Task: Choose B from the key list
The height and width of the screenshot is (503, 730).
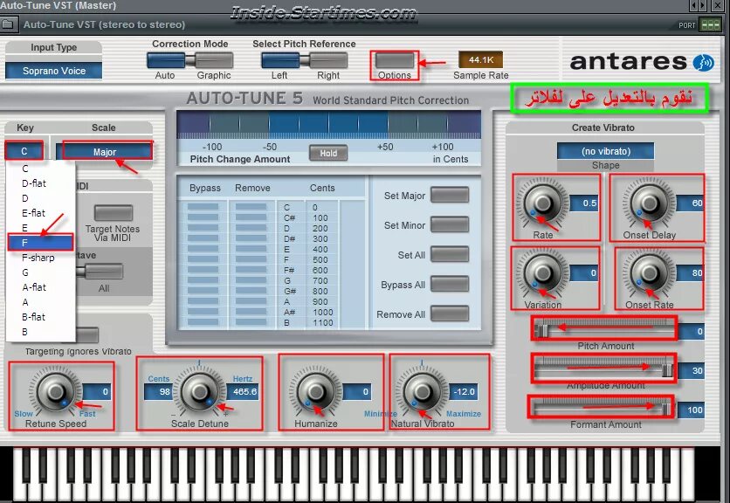Action: [x=40, y=332]
